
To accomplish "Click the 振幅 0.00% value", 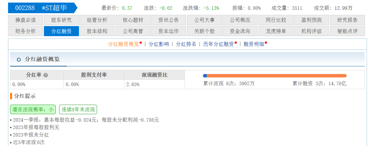I will (254, 8).
